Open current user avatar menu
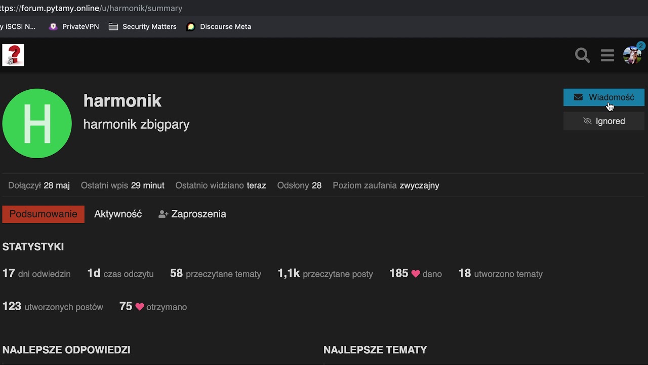 point(632,55)
